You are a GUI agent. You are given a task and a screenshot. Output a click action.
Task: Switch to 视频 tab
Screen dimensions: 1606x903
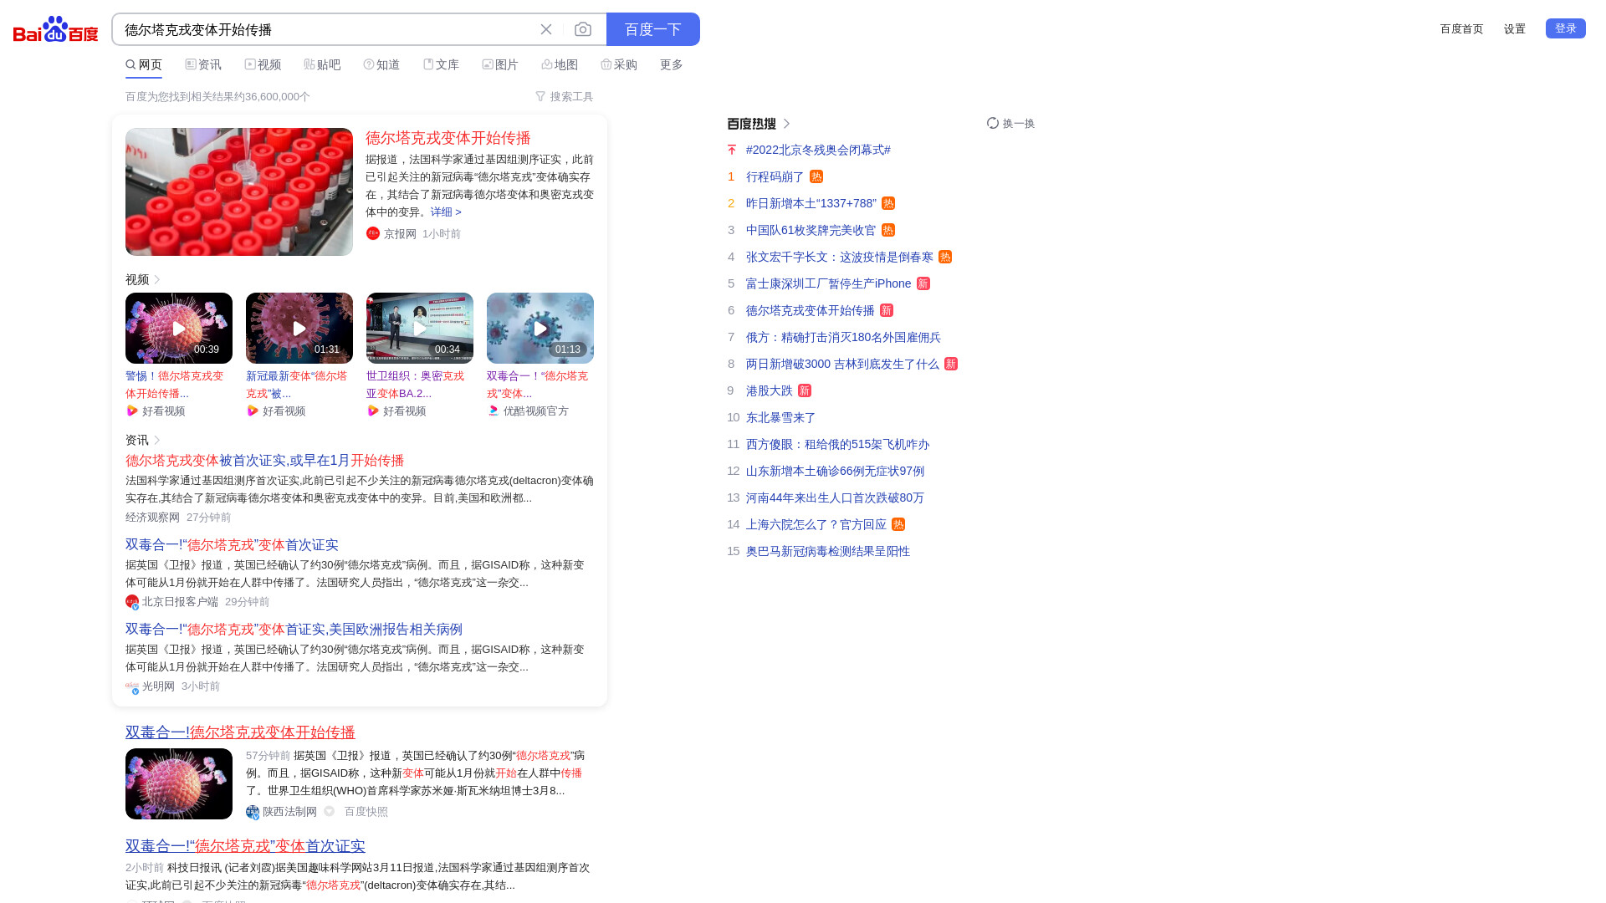pos(263,64)
